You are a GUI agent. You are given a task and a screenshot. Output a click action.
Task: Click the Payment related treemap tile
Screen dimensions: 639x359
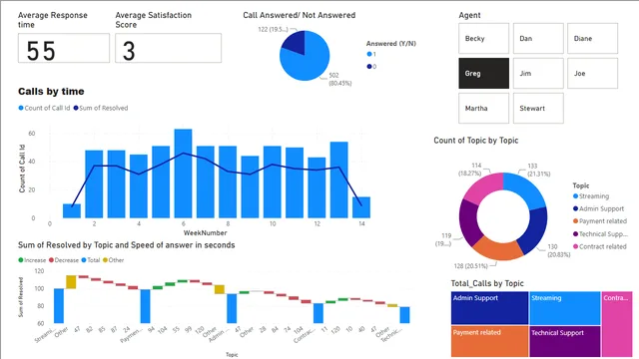click(489, 341)
